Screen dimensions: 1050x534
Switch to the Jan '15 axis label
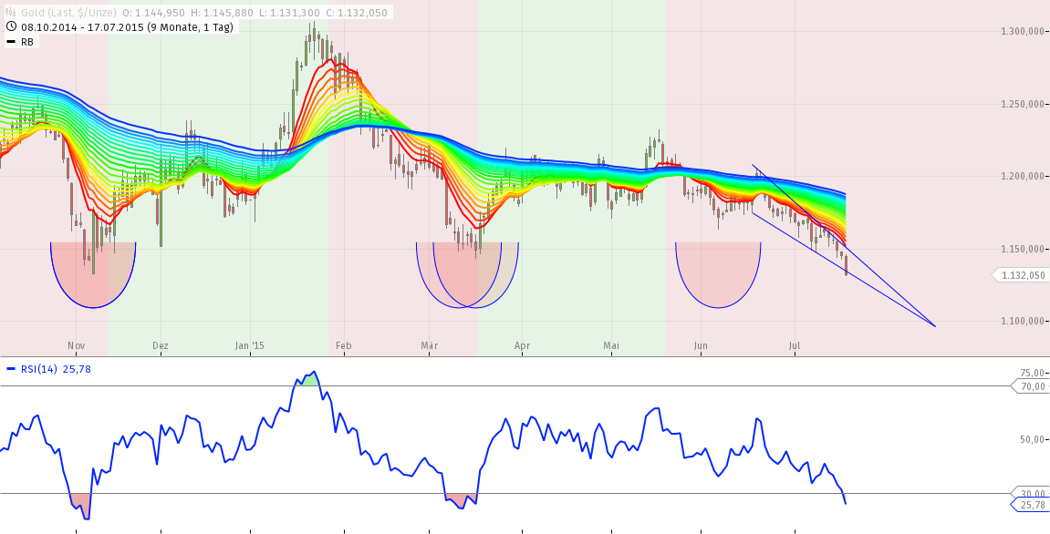[248, 346]
